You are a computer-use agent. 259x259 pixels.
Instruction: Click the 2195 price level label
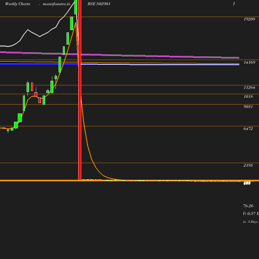[248, 165]
